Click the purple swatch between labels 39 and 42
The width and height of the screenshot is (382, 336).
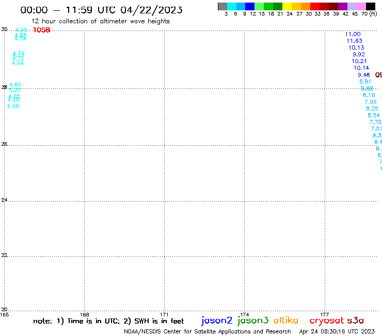[343, 6]
